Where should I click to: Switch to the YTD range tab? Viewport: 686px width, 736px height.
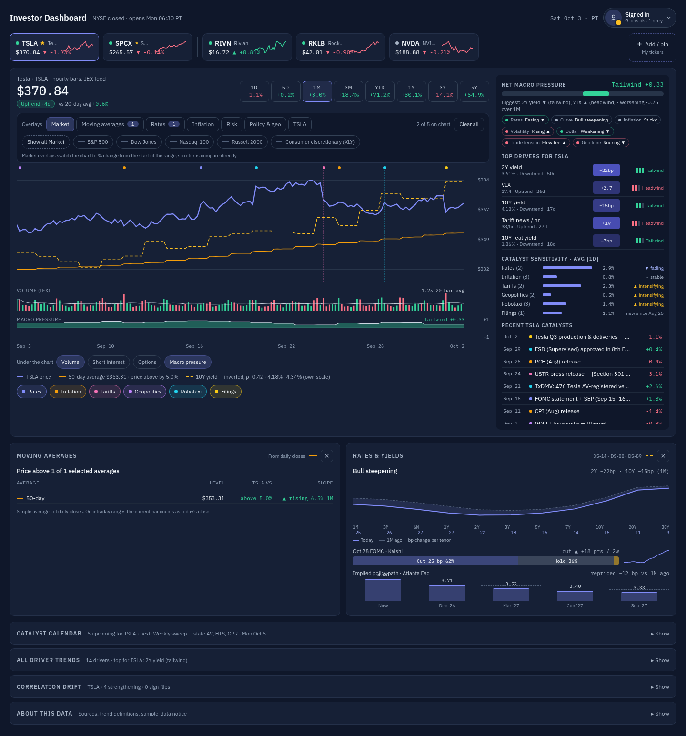(380, 91)
